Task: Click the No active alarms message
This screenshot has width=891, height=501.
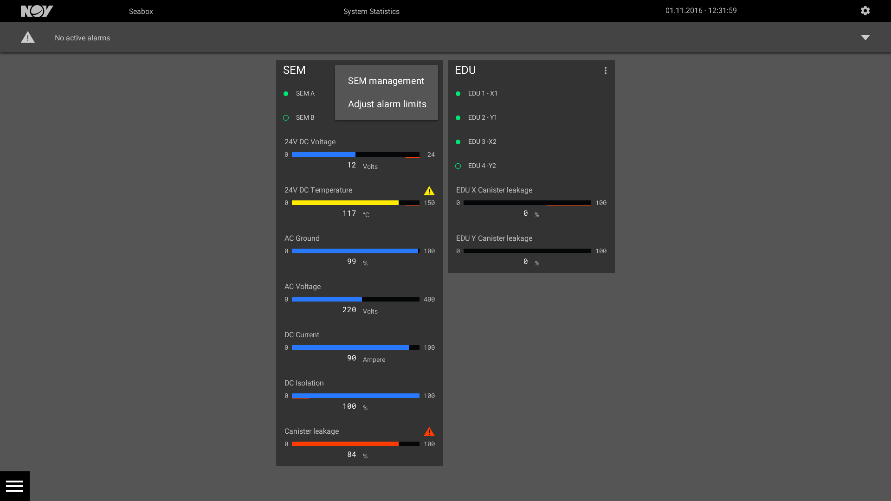Action: coord(82,38)
